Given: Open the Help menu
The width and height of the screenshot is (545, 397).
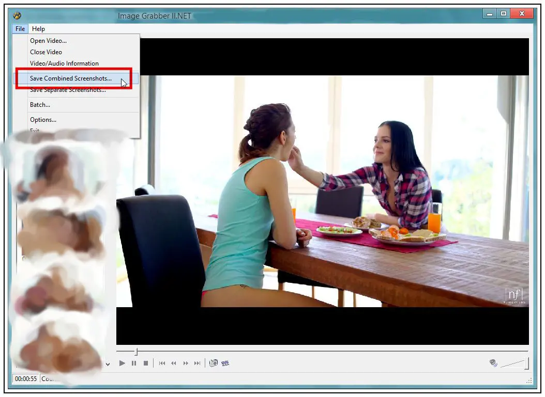Looking at the screenshot, I should point(38,29).
